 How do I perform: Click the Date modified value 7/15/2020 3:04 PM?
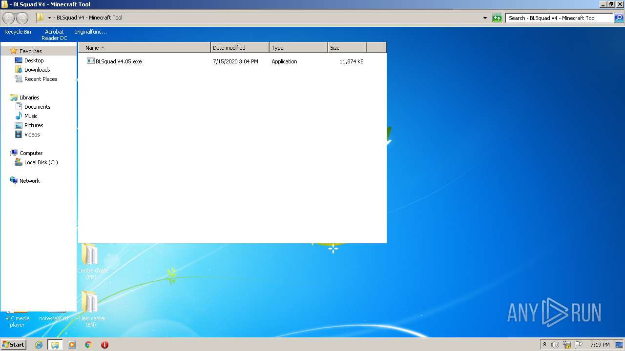click(x=235, y=61)
